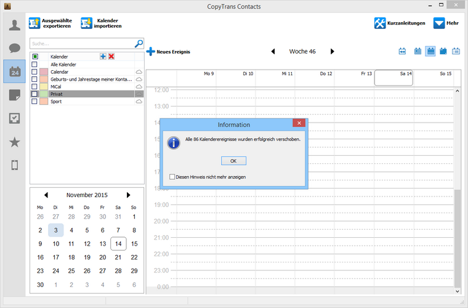Click the pink Calendar color swatch
Image resolution: width=468 pixels, height=308 pixels.
pos(44,72)
